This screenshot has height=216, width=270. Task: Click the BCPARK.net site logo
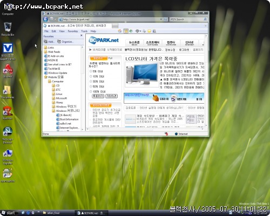click(104, 40)
